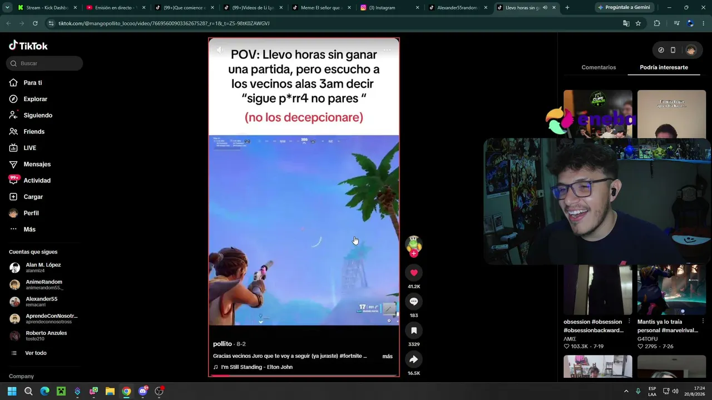
Task: Open Windows taskbar search
Action: (28, 391)
